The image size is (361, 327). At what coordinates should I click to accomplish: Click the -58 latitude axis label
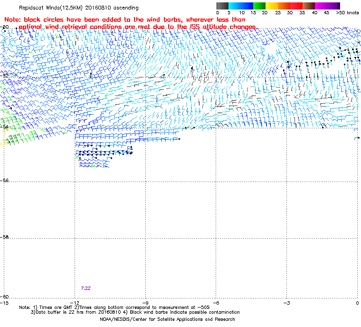pos(5,237)
